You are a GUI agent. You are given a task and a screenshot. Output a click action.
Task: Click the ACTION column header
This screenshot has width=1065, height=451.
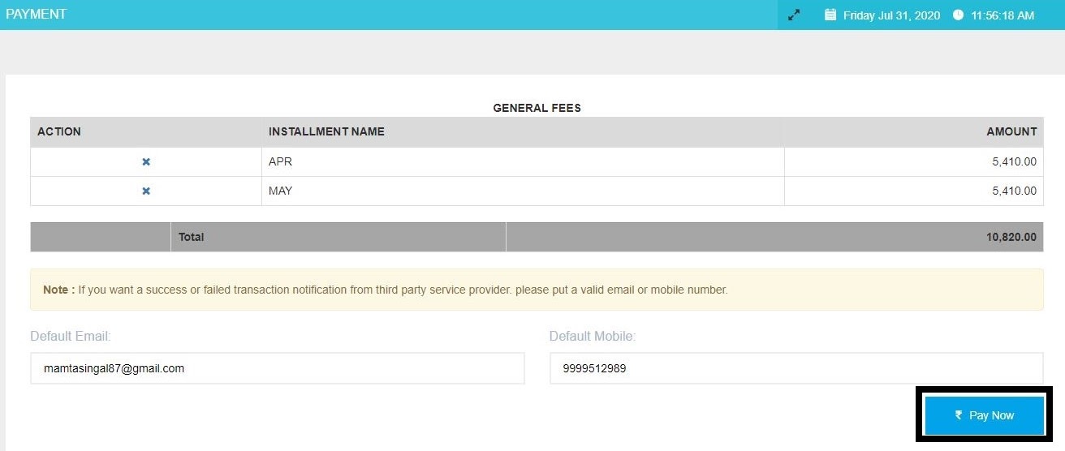[x=59, y=131]
